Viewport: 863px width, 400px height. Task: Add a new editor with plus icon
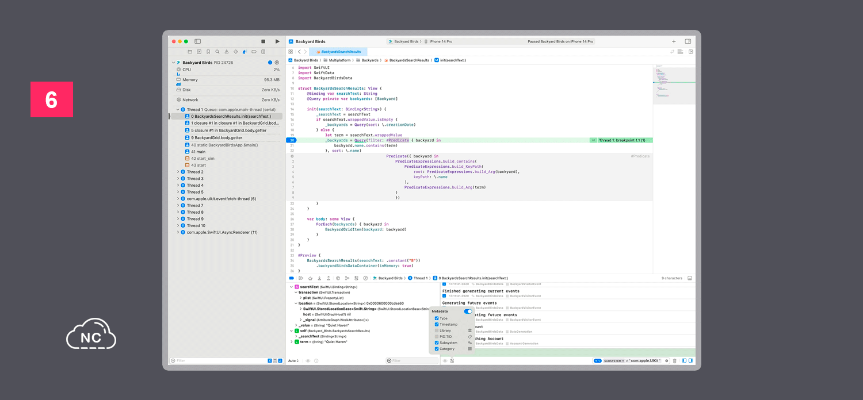pyautogui.click(x=674, y=41)
